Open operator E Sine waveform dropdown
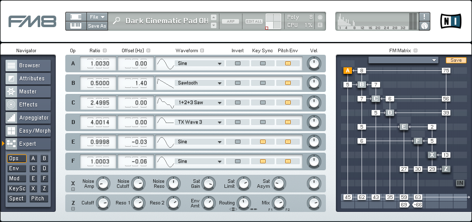Screen dimensions: 472x222 click(199, 142)
